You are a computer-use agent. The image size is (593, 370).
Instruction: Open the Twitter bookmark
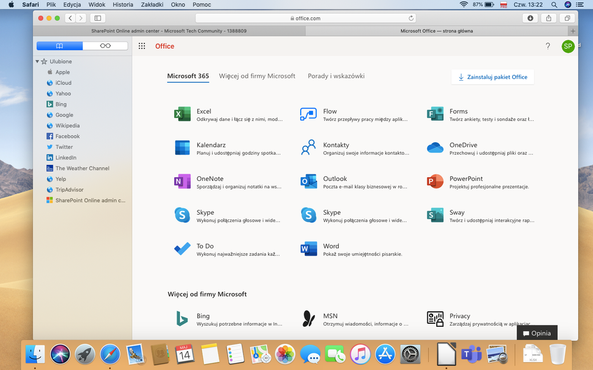(x=64, y=147)
